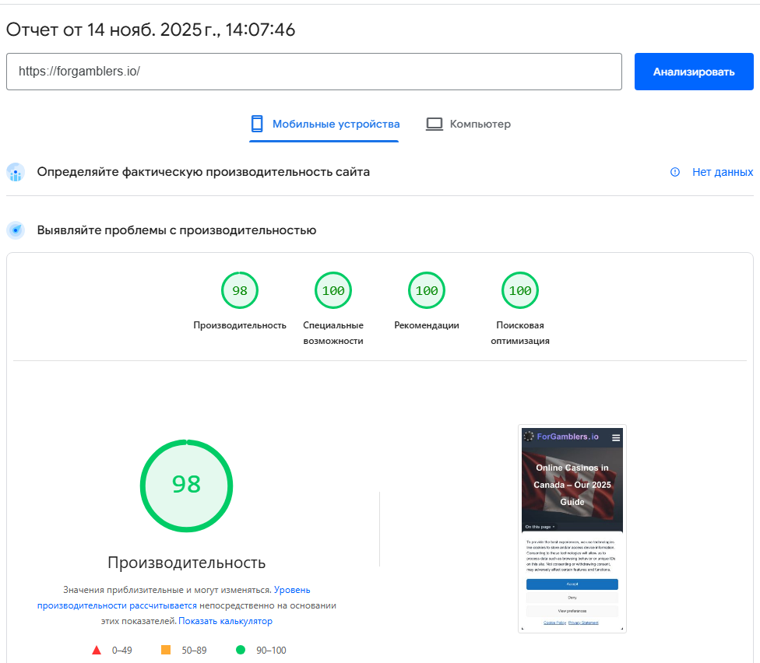Click the radar icon beside Выявляйте проблемы
The image size is (760, 663).
coord(16,230)
